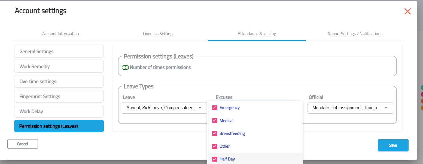Expand the Leave dropdown arrow
The image size is (423, 164).
[x=200, y=108]
